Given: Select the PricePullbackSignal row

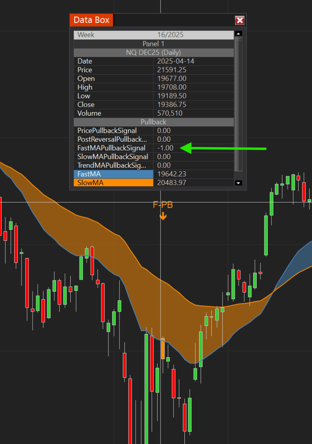Looking at the screenshot, I should pos(154,131).
